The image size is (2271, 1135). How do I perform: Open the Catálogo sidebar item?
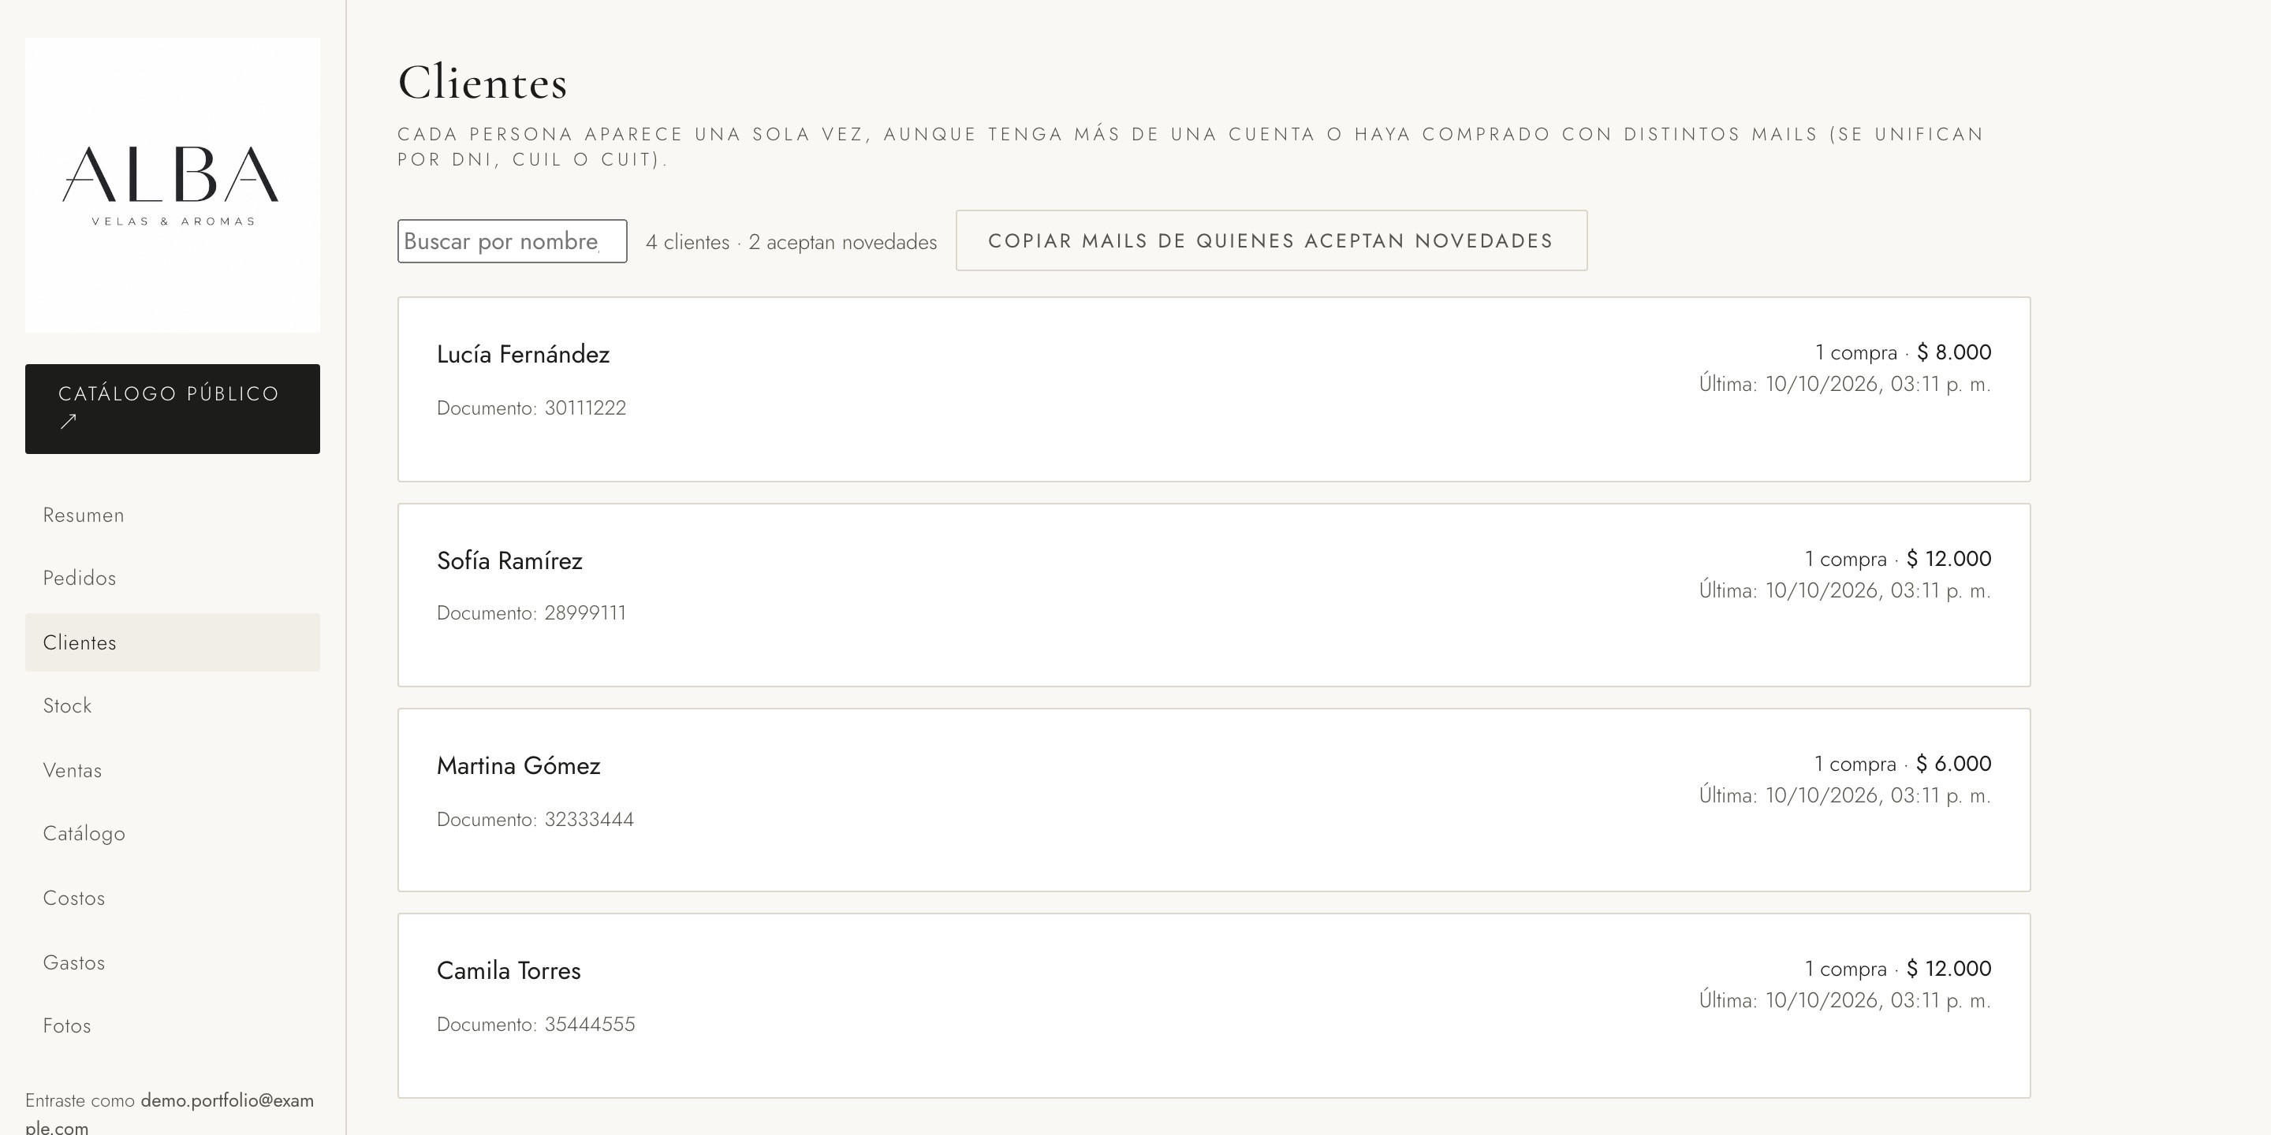point(172,834)
